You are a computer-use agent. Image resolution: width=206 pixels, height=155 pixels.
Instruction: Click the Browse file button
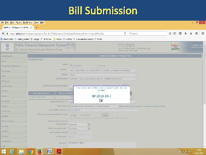click(74, 115)
